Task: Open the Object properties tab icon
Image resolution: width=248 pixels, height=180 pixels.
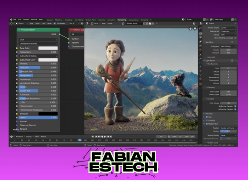Action: click(201, 54)
